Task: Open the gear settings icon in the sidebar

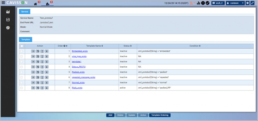Action: click(8, 28)
